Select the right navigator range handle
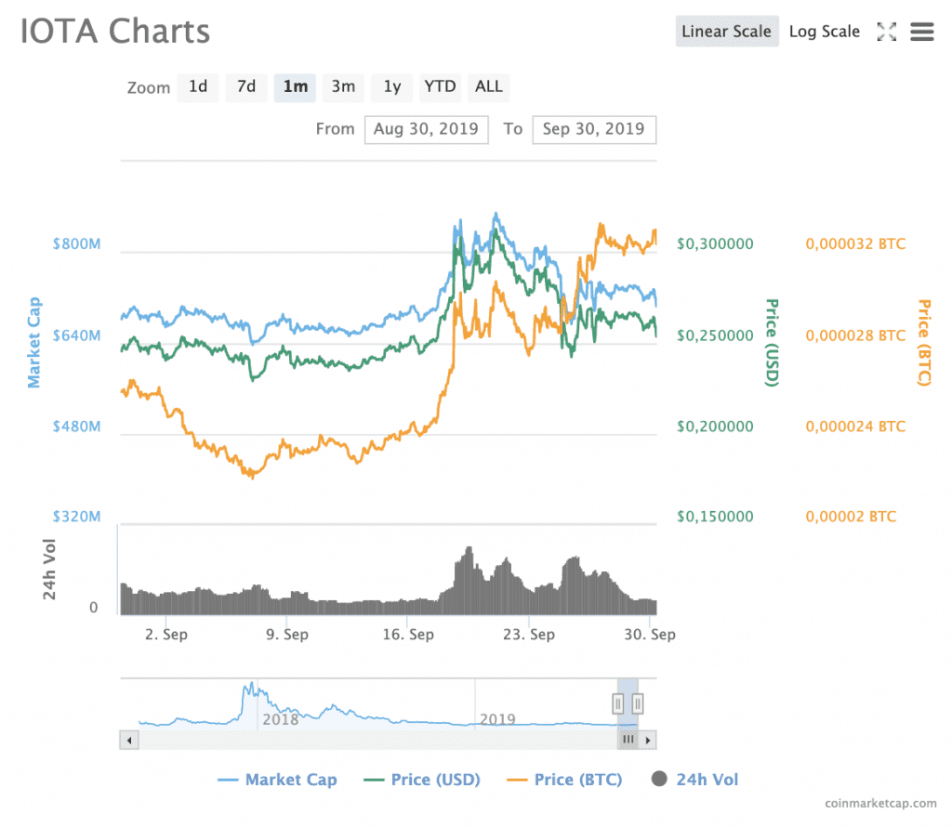 click(x=638, y=703)
